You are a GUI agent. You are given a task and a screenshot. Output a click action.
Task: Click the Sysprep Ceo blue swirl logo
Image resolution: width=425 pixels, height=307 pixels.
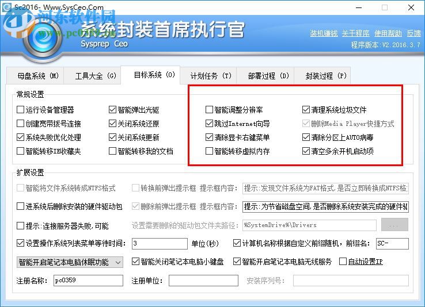coord(44,38)
